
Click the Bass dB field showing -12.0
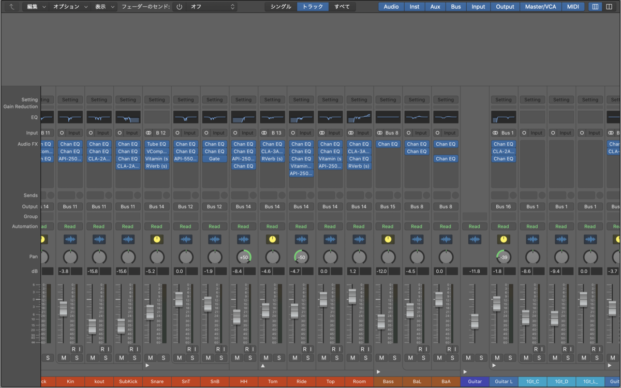(x=381, y=271)
